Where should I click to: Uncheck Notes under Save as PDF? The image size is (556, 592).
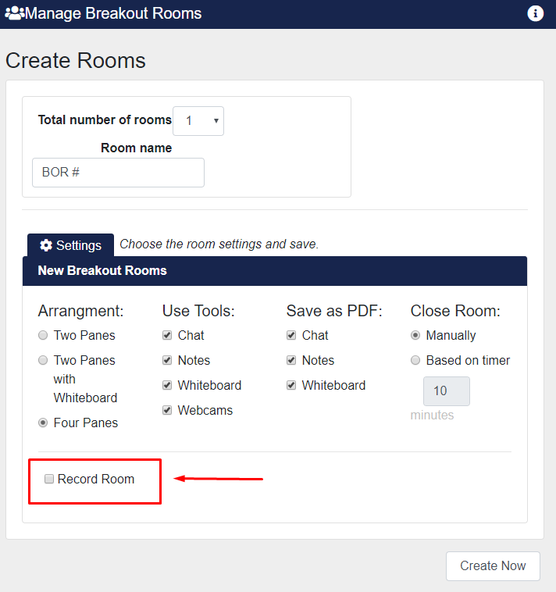pyautogui.click(x=291, y=361)
